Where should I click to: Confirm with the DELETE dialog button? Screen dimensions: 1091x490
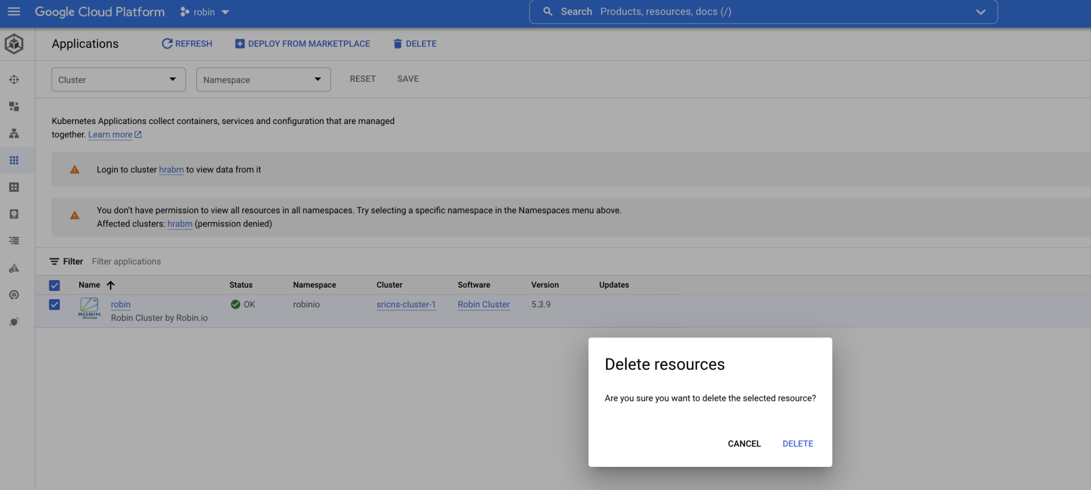click(x=797, y=444)
